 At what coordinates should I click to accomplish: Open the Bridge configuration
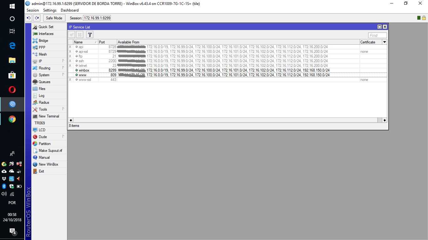click(x=50, y=41)
